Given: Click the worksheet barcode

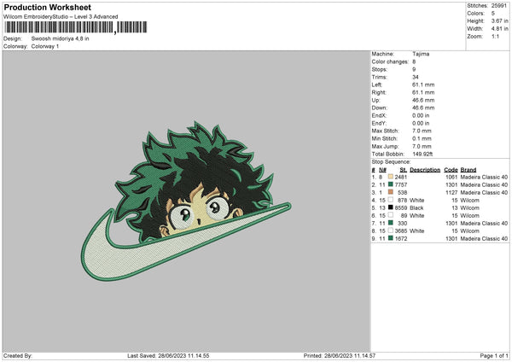Looking at the screenshot, I should [75, 27].
